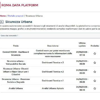The width and height of the screenshot is (100, 100).
Task: Sort by Titolo column header
Action: pyautogui.click(x=16, y=46)
